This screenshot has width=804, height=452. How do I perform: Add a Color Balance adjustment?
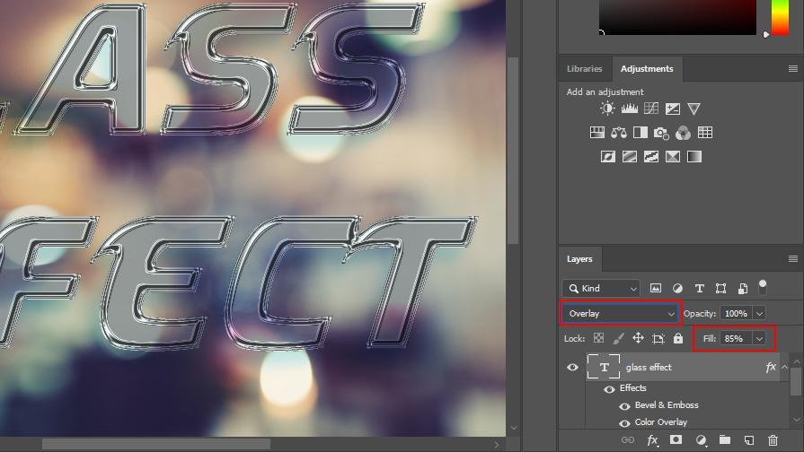(618, 133)
